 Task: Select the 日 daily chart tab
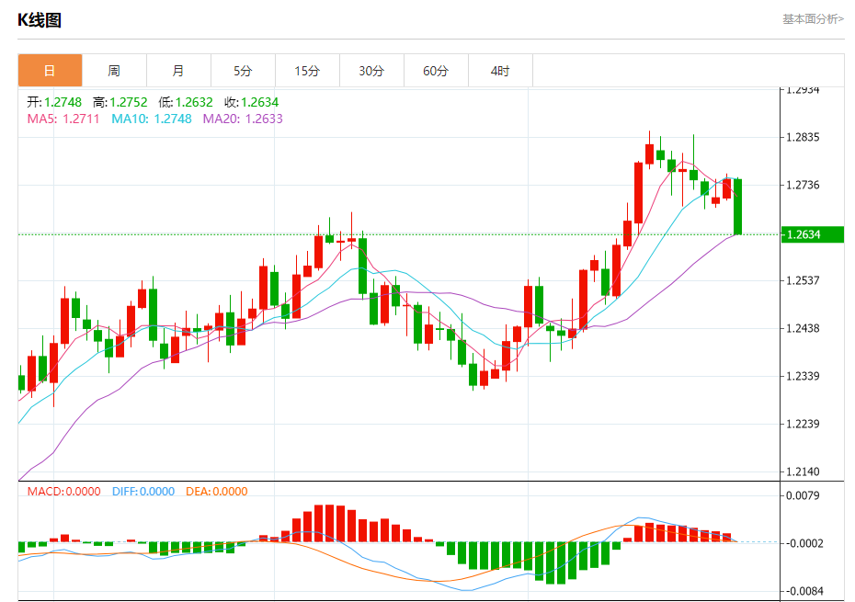51,71
